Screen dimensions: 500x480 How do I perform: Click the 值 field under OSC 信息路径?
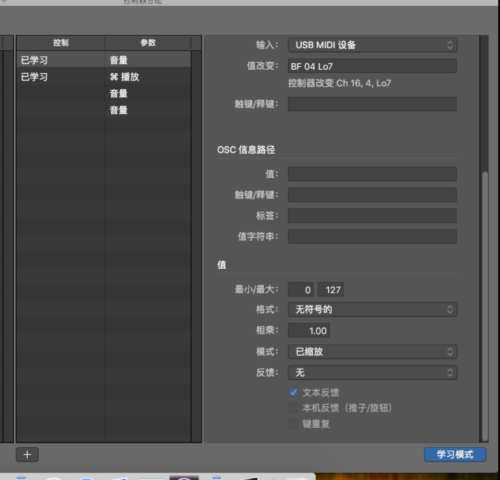[x=372, y=174]
